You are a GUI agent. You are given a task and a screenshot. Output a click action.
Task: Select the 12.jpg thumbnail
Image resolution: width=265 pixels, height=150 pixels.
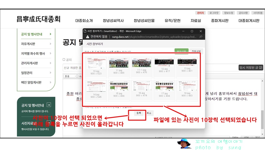tap(164, 67)
